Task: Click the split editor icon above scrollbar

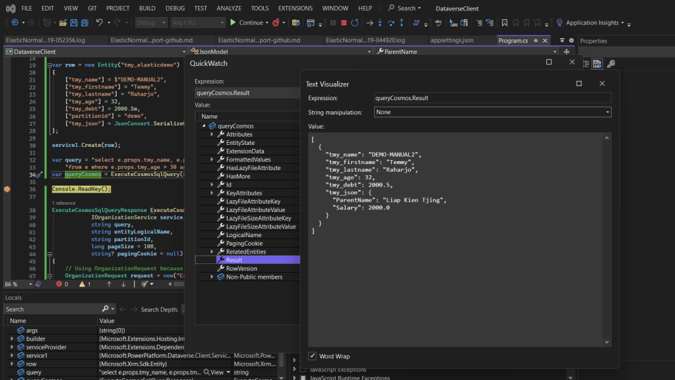Action: 567,51
